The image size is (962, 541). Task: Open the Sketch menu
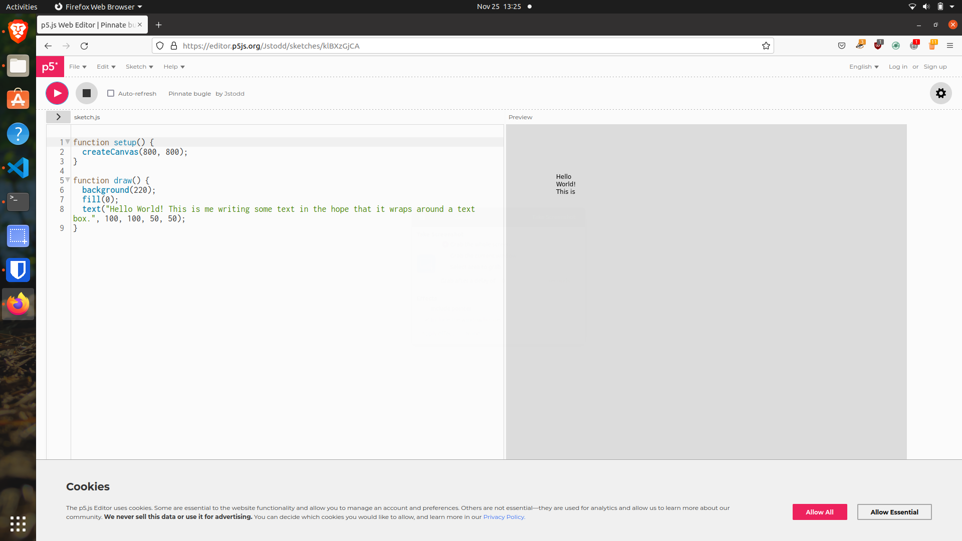tap(139, 66)
